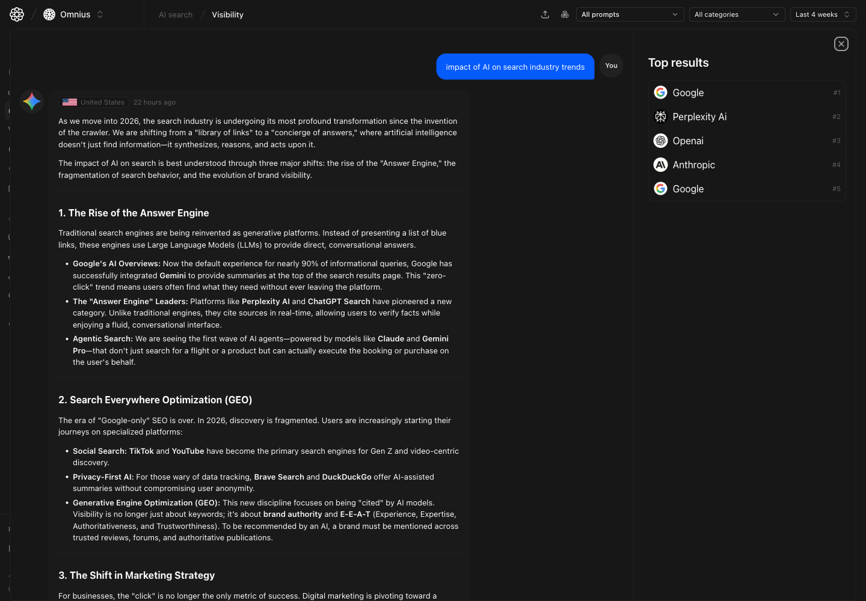The width and height of the screenshot is (866, 601).
Task: Click the Perplexity Ai logo in Top results
Action: point(660,116)
